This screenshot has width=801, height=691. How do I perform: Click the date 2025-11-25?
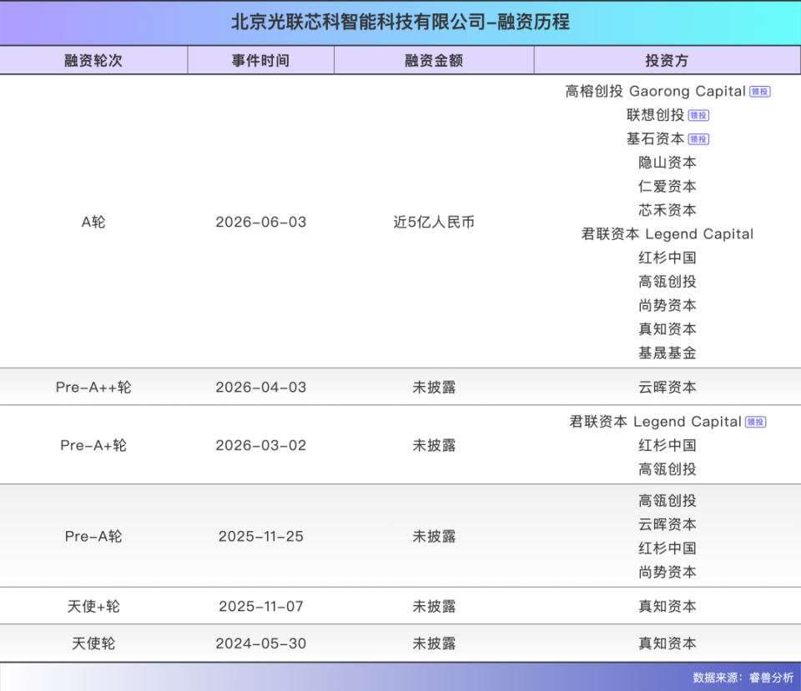(260, 536)
